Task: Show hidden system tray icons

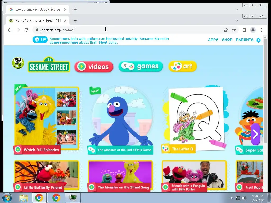Action: click(231, 198)
